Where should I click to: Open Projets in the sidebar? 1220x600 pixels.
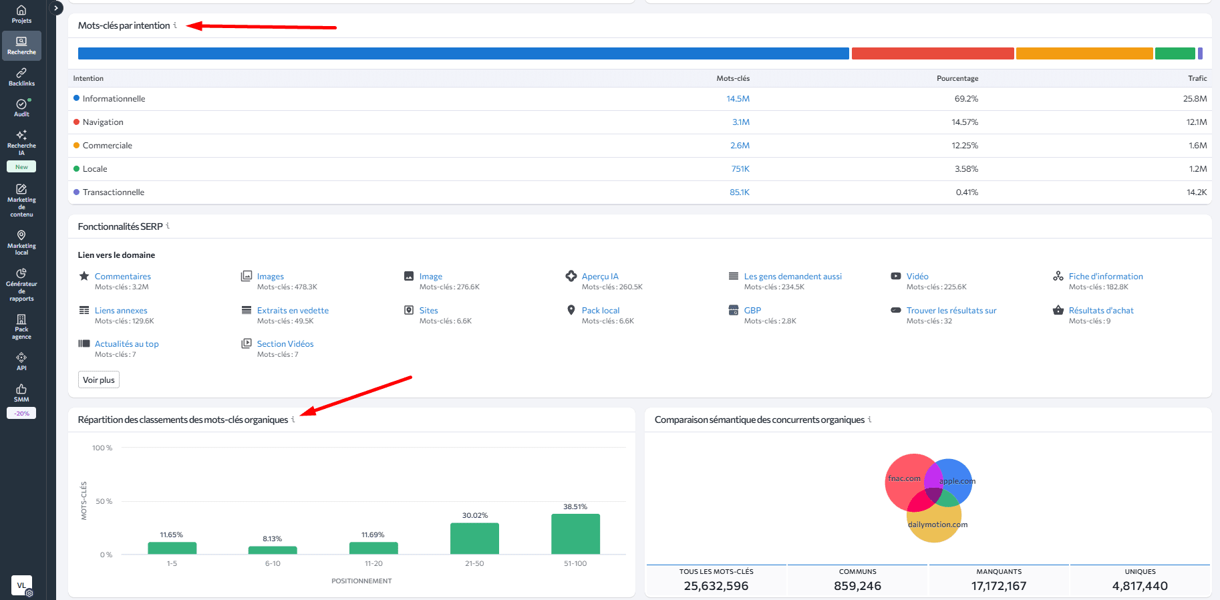click(21, 14)
